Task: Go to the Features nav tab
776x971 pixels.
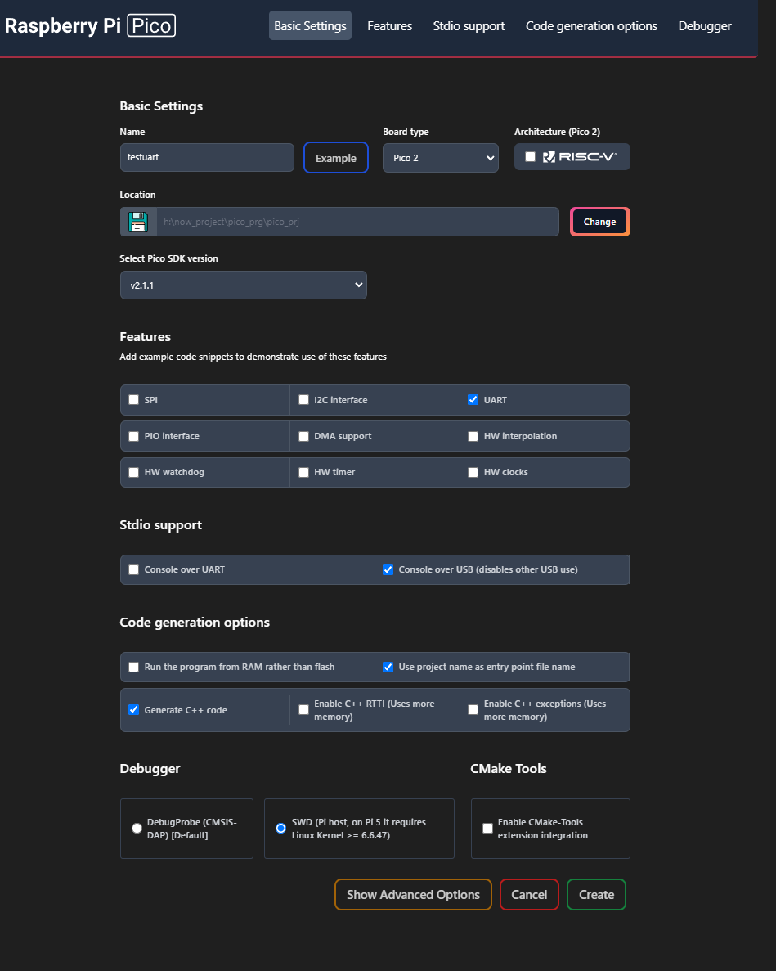Action: 390,25
